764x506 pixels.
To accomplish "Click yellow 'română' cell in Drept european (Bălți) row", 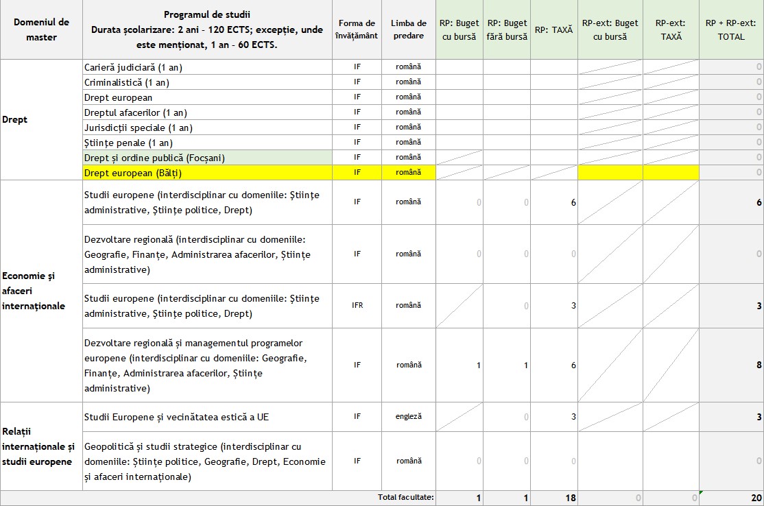I will (409, 172).
